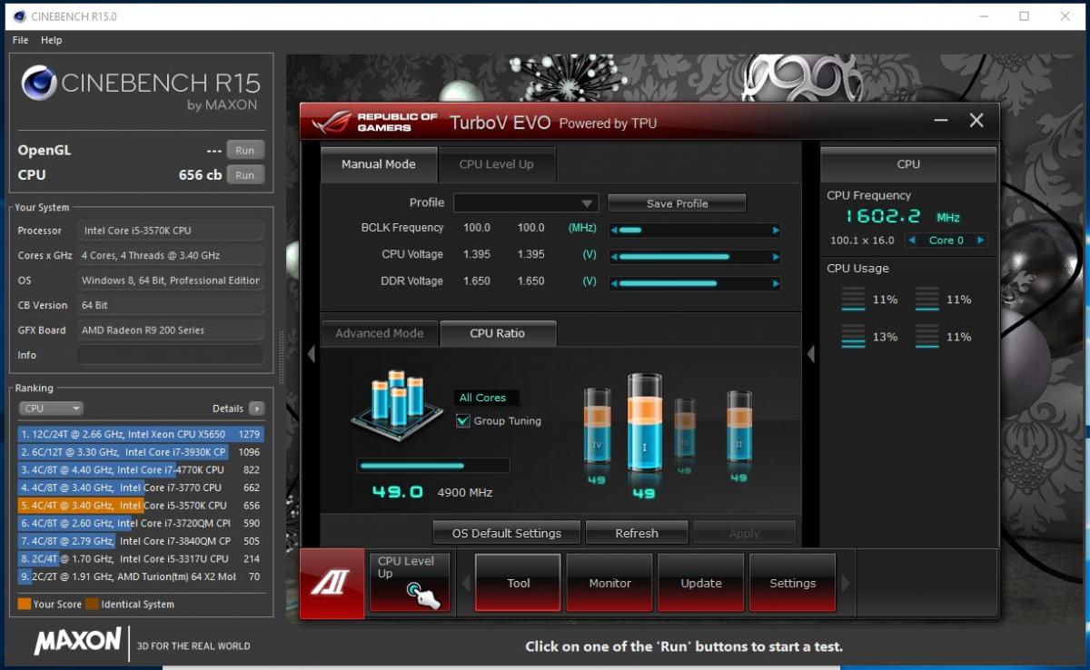Open the Tool section
The height and width of the screenshot is (670, 1090).
(x=519, y=583)
